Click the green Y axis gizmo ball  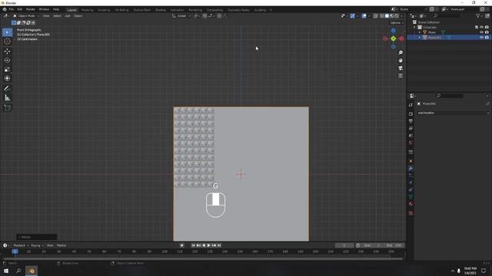point(393,38)
